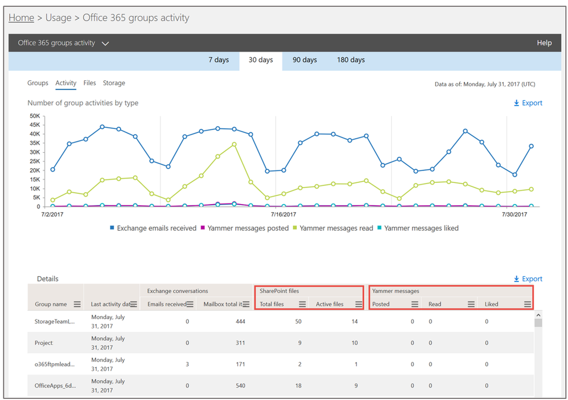Open the Total files column menu icon
Viewport: 568px width, 400px height.
[x=302, y=304]
